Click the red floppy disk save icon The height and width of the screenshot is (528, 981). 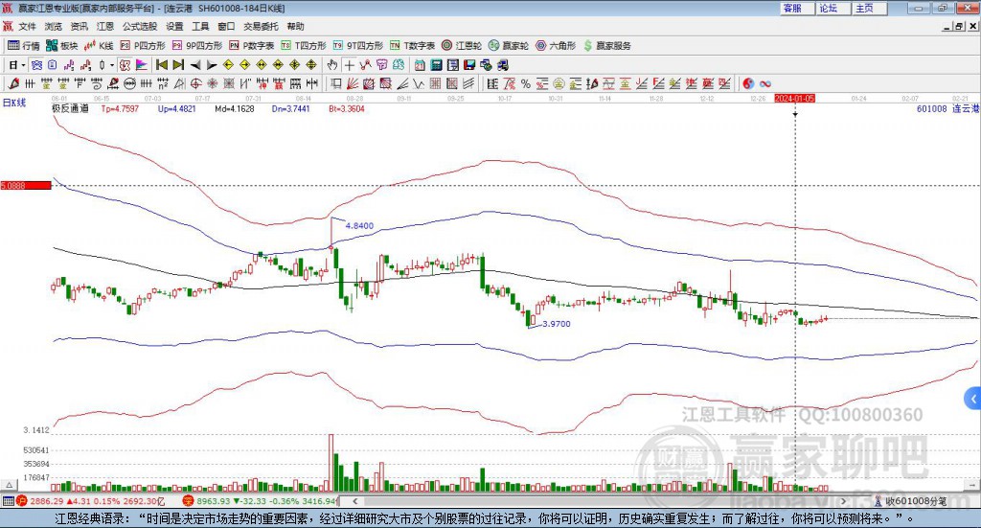(469, 65)
